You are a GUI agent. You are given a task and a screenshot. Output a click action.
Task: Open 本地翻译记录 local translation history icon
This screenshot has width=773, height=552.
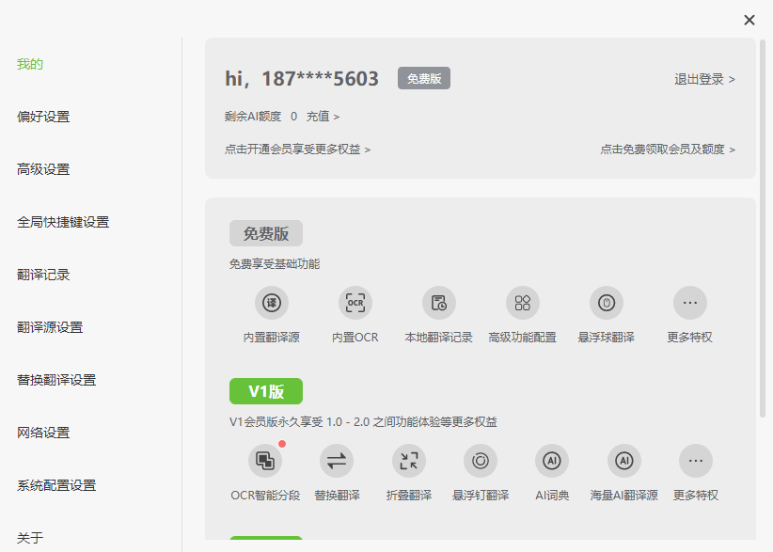[x=439, y=303]
